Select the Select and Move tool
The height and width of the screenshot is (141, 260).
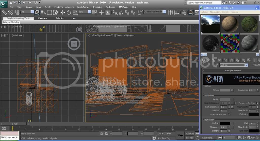coord(62,12)
